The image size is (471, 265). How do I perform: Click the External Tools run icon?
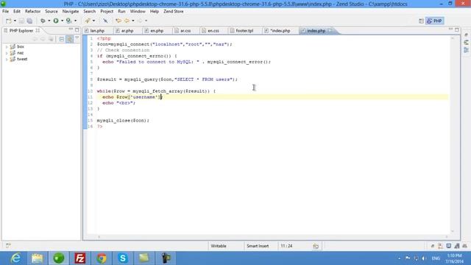68,21
